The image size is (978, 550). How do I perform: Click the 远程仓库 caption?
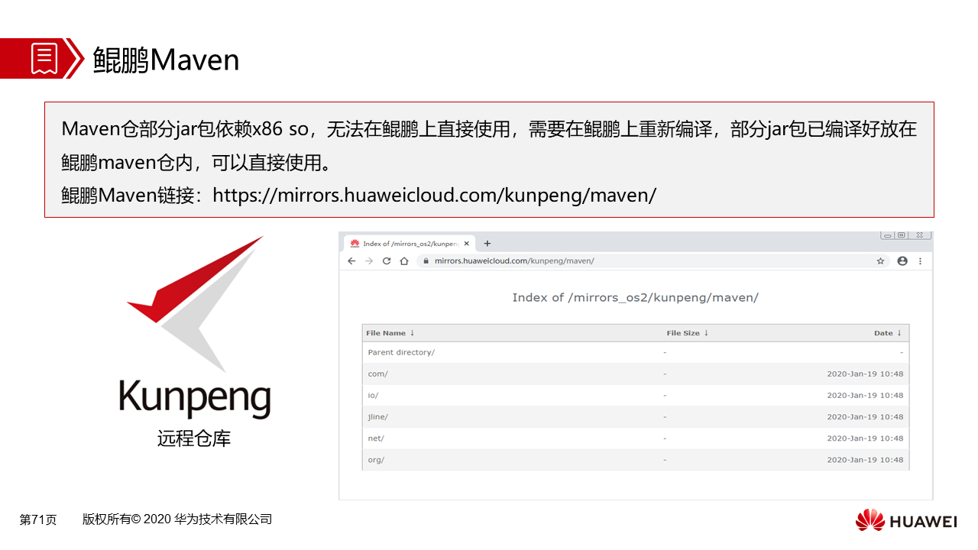click(194, 438)
